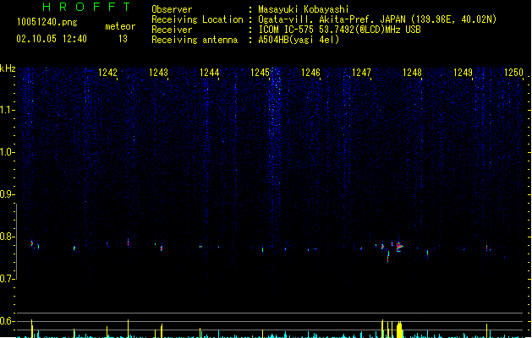
Task: Click the meteor count 13
Action: pos(123,39)
